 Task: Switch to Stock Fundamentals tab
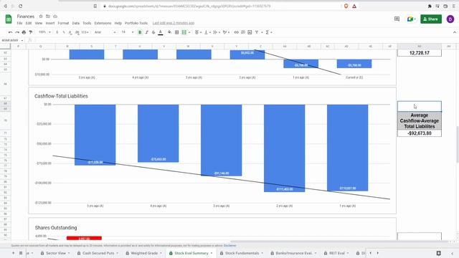point(242,253)
